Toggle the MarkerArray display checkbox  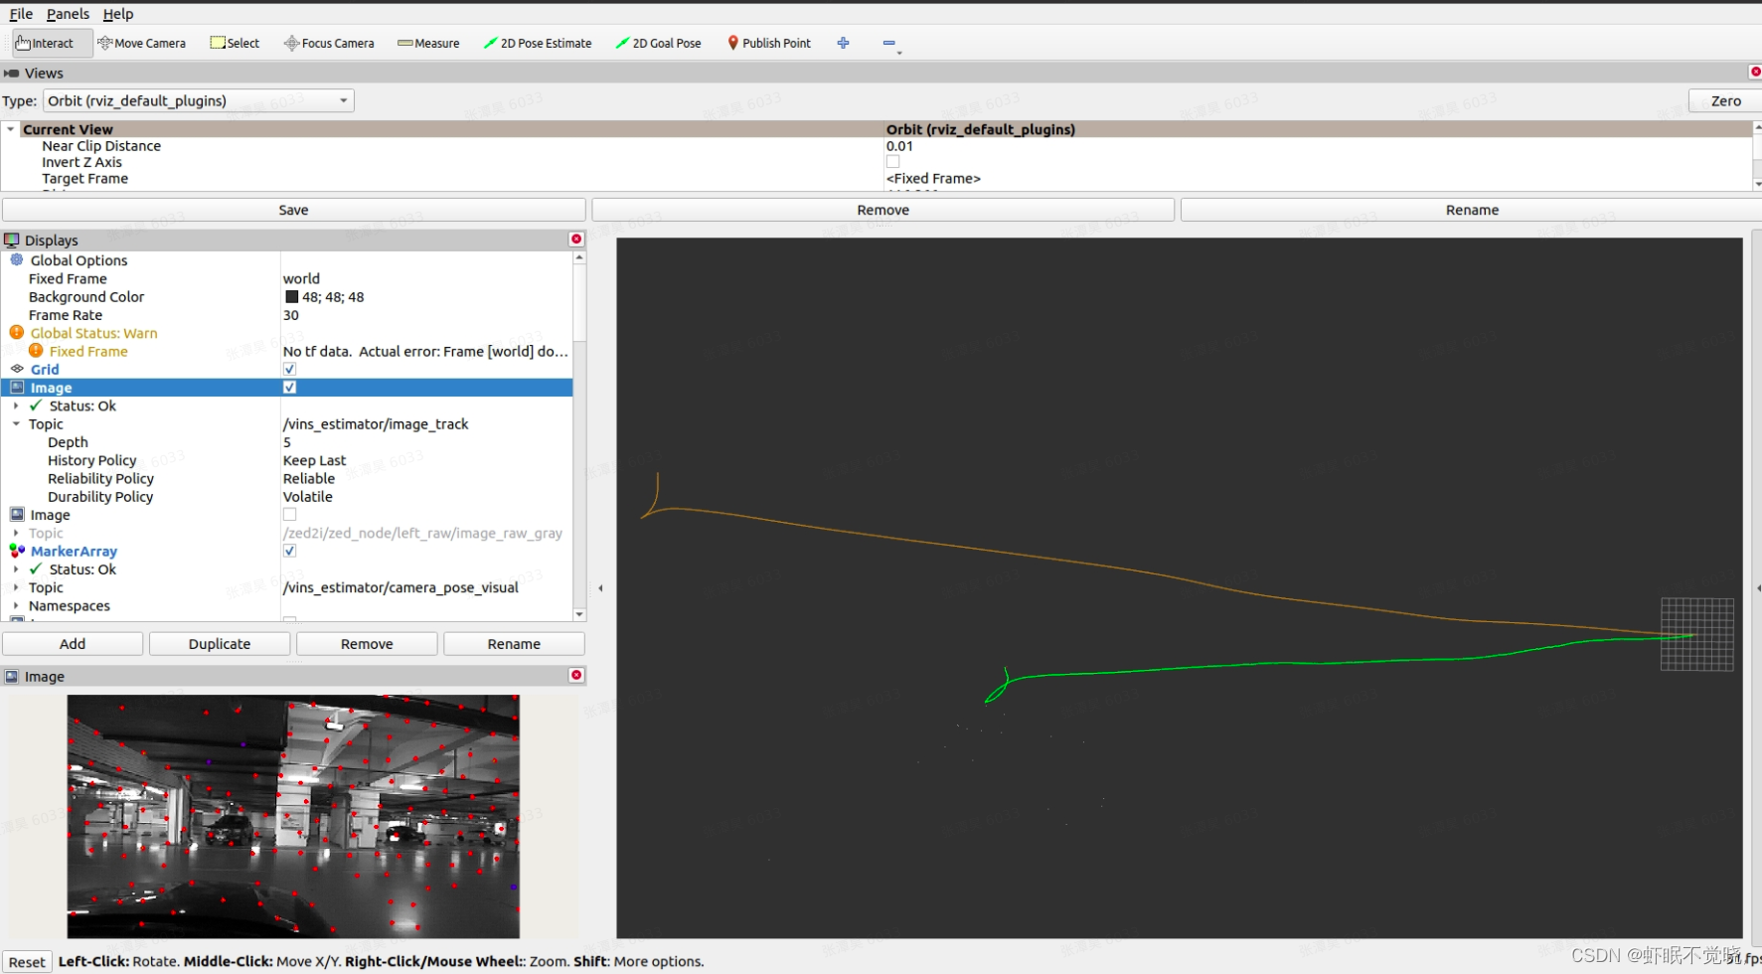290,551
